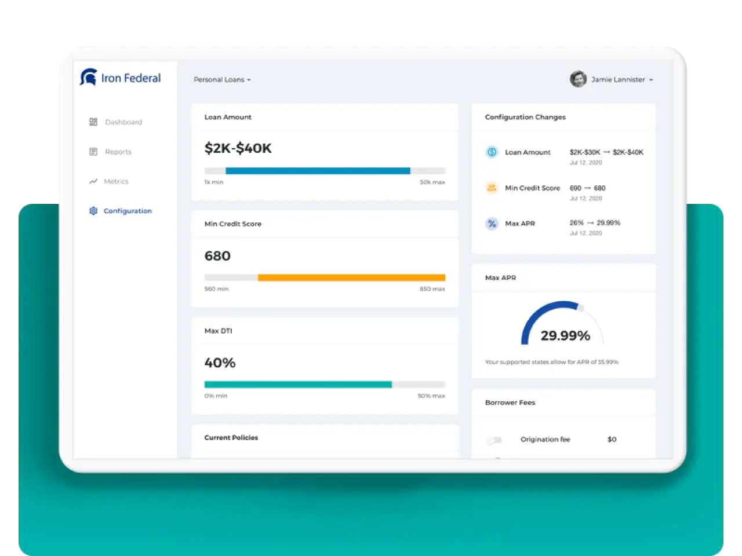
Task: Click the Loan Amount dollar icon
Action: pyautogui.click(x=492, y=152)
